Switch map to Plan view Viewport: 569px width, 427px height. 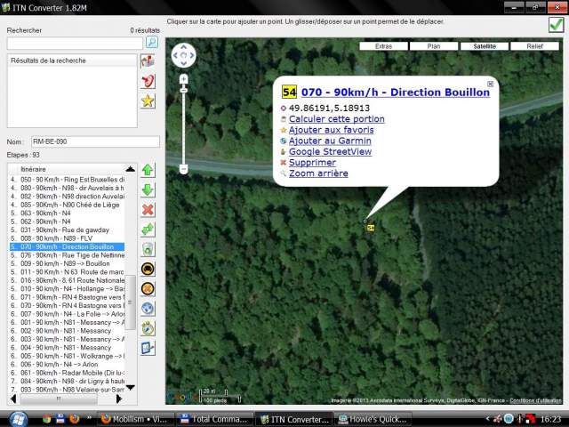(x=434, y=45)
